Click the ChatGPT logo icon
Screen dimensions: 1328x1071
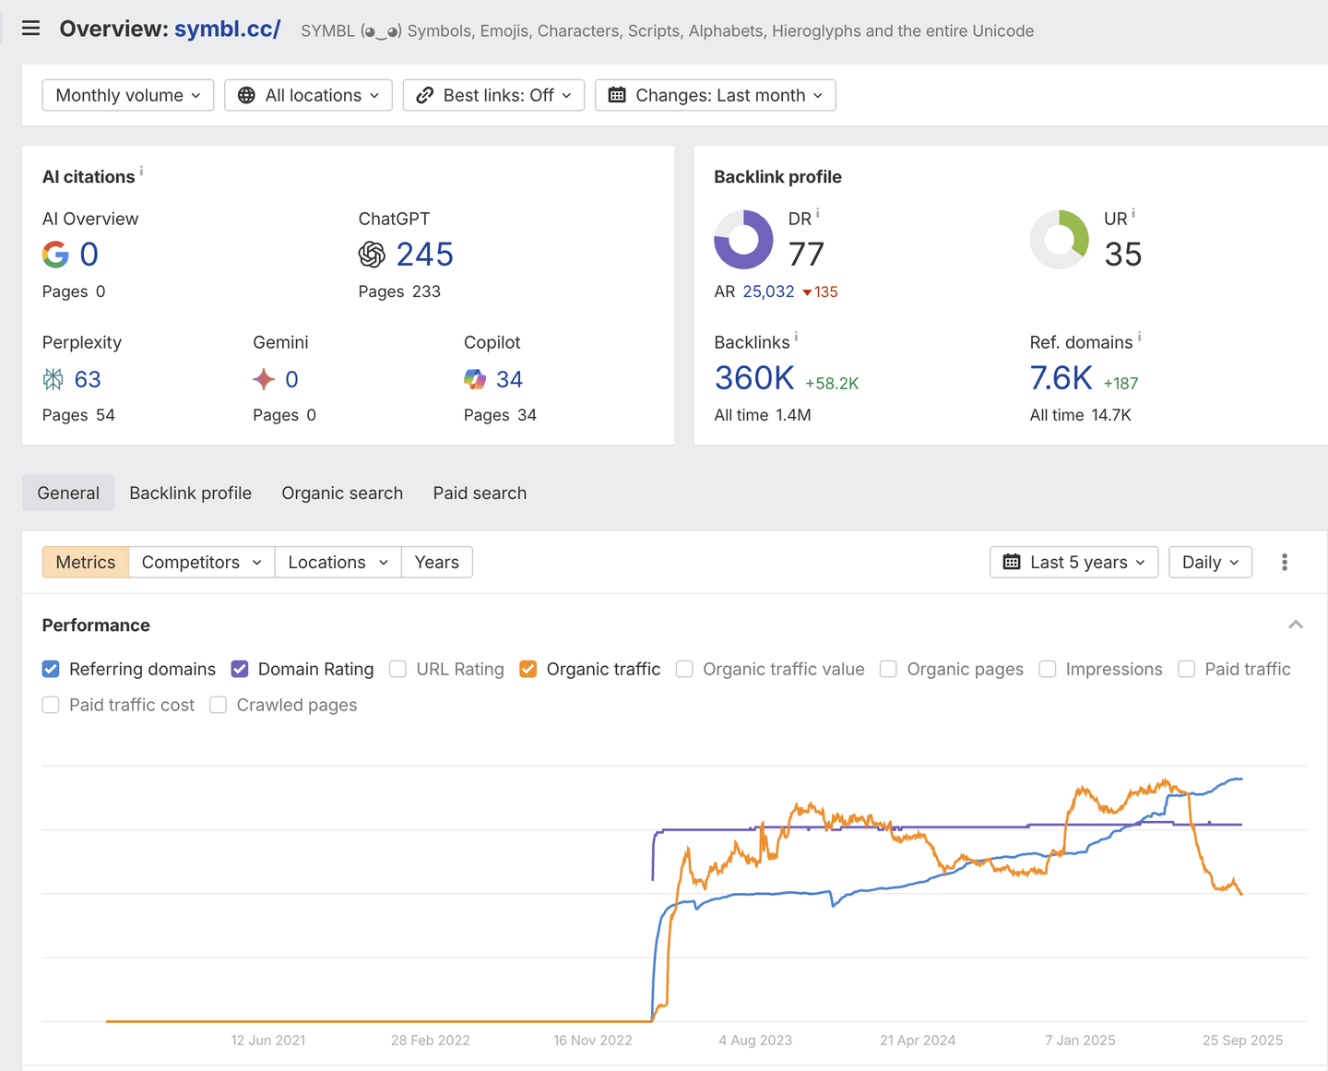372,255
